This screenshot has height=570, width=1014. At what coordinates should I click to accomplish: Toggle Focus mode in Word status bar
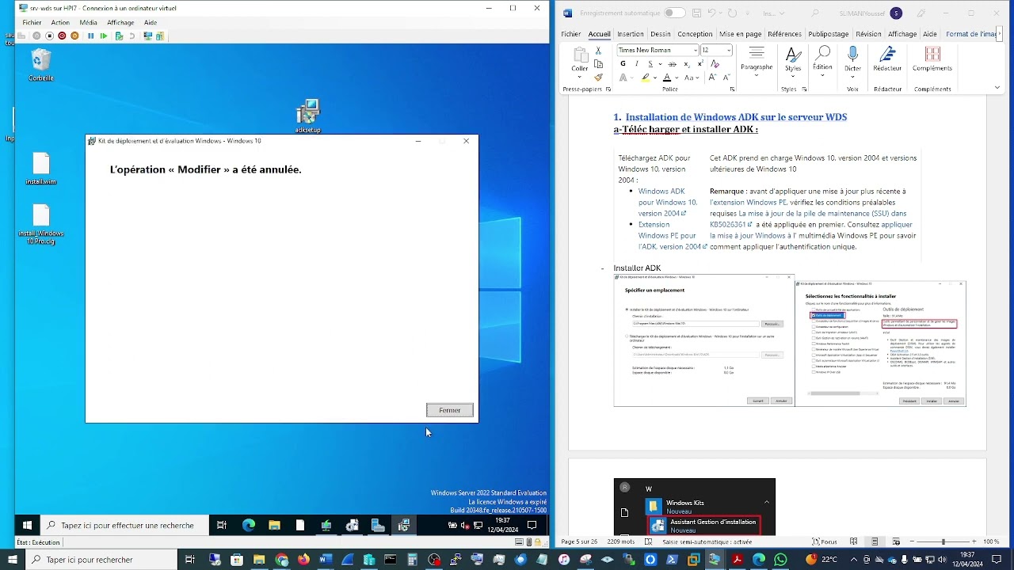(x=825, y=541)
